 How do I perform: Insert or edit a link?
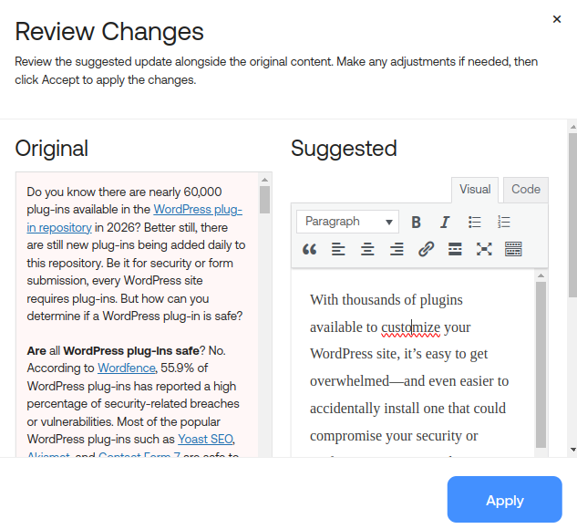pos(426,249)
